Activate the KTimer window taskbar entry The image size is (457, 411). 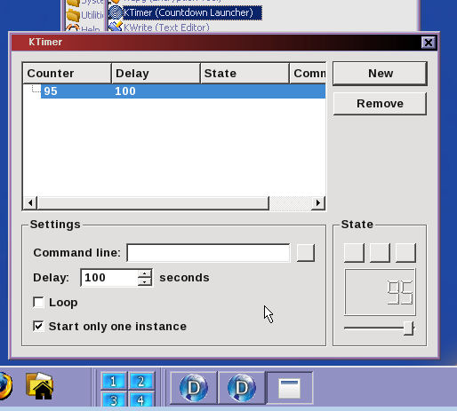tap(290, 388)
